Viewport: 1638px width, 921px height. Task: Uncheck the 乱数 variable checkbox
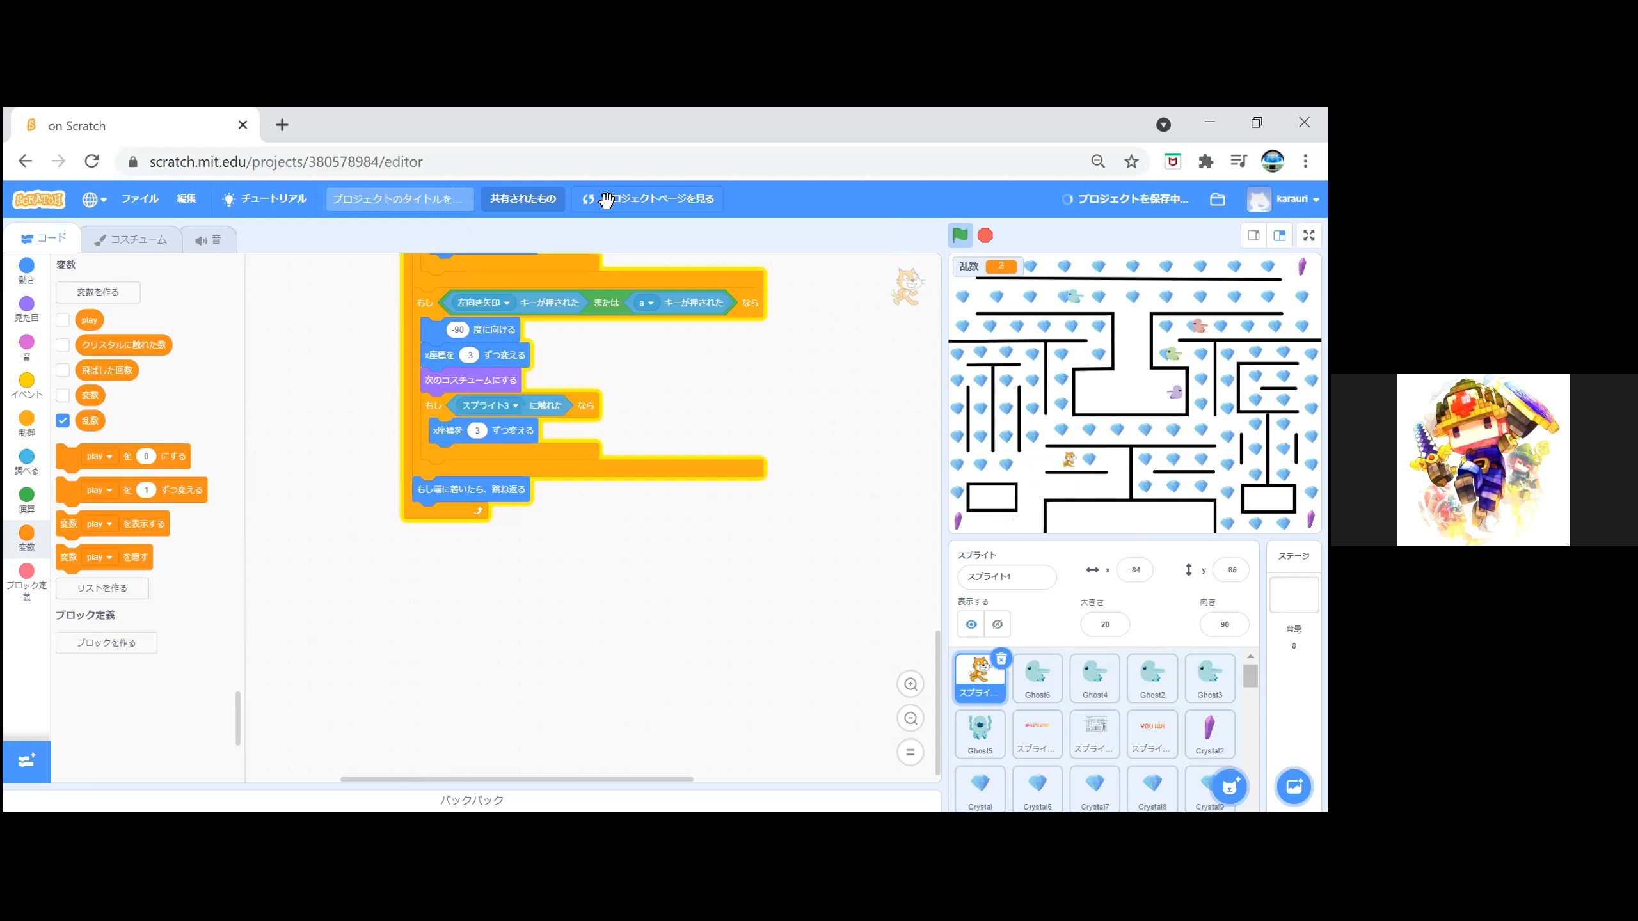[x=63, y=420]
